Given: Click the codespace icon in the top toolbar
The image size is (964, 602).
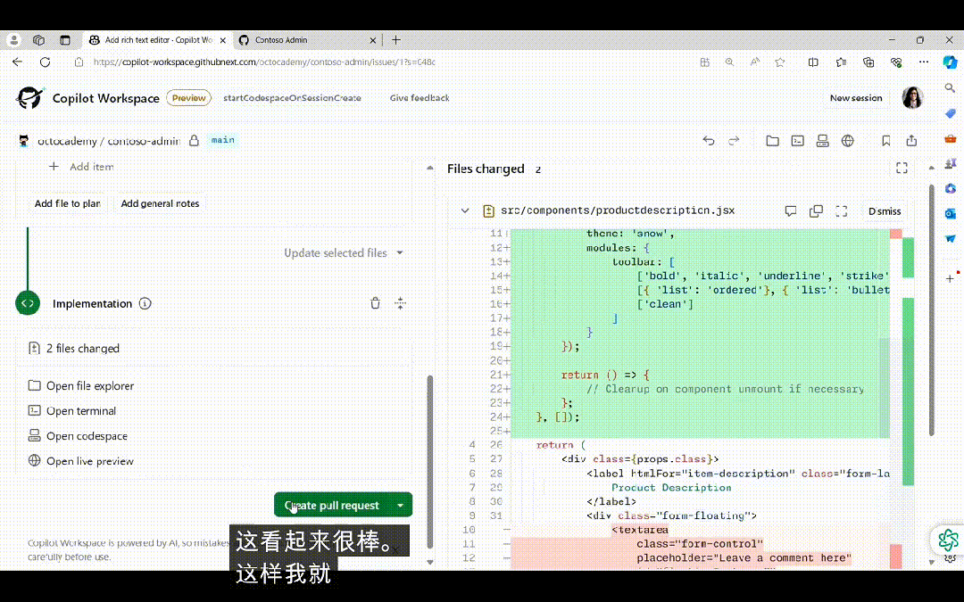Looking at the screenshot, I should tap(823, 141).
